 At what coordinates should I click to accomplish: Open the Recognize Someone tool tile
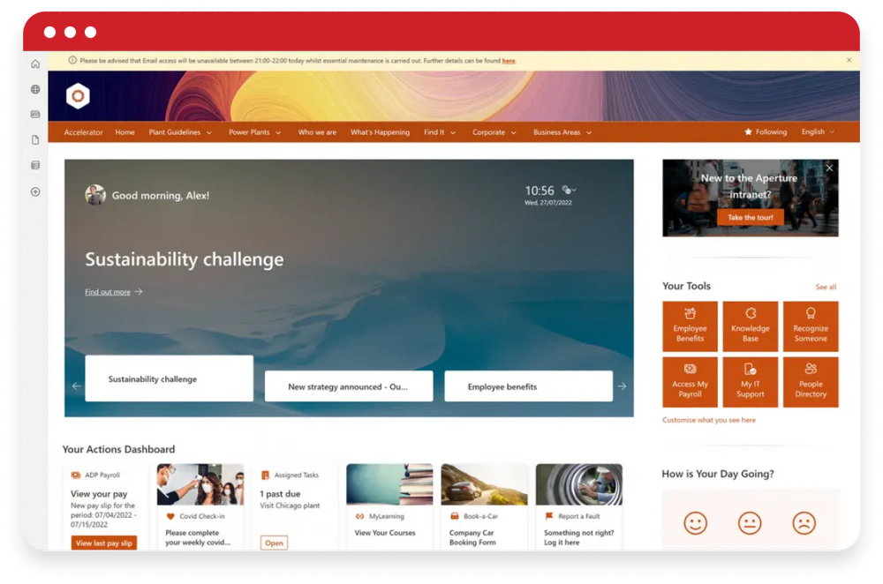click(x=810, y=326)
